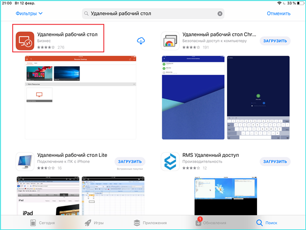
Task: Click Производительность category text
Action: coord(202,162)
